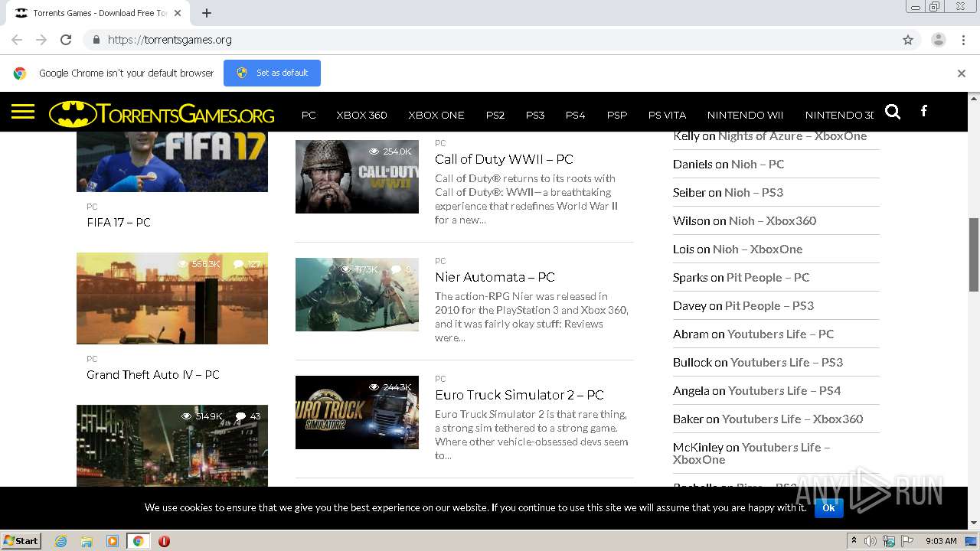Dismiss the default browser notification bar
This screenshot has width=980, height=551.
pyautogui.click(x=961, y=73)
